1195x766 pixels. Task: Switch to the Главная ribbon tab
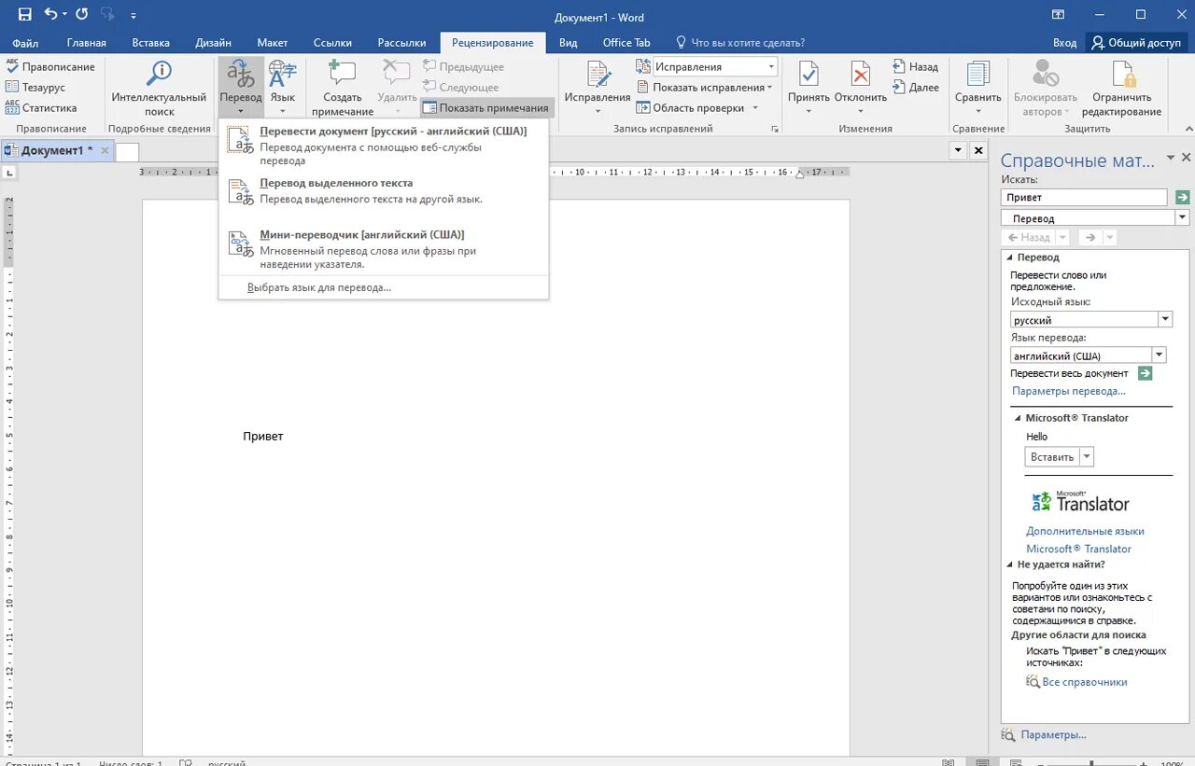click(87, 43)
